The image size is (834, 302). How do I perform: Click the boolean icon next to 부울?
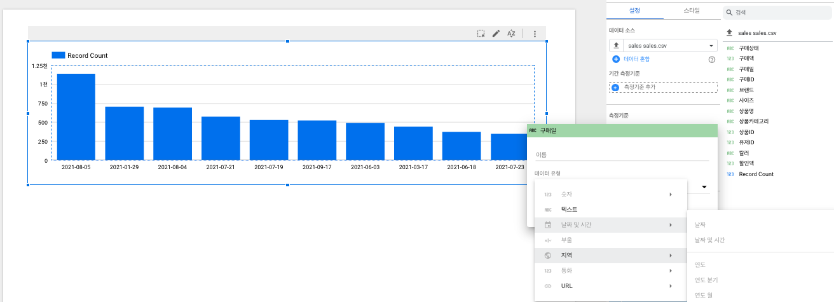pyautogui.click(x=548, y=240)
